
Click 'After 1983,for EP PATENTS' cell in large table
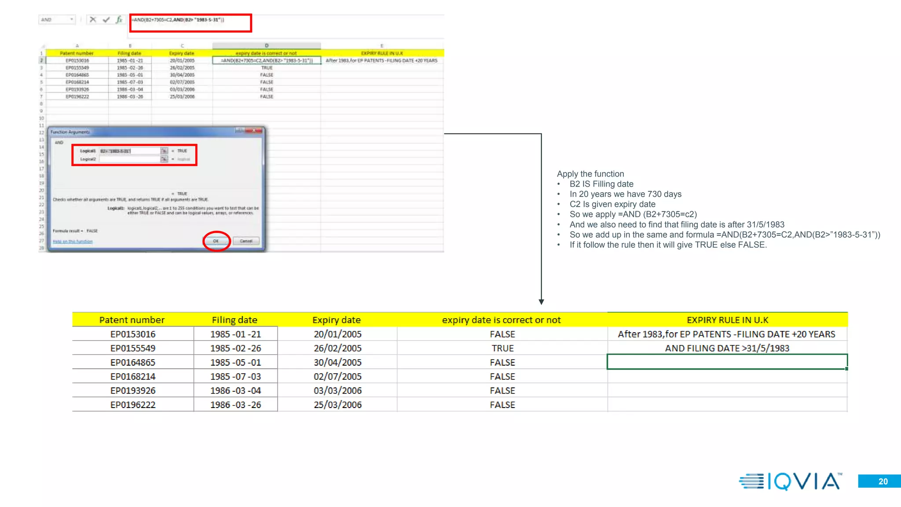pos(726,334)
